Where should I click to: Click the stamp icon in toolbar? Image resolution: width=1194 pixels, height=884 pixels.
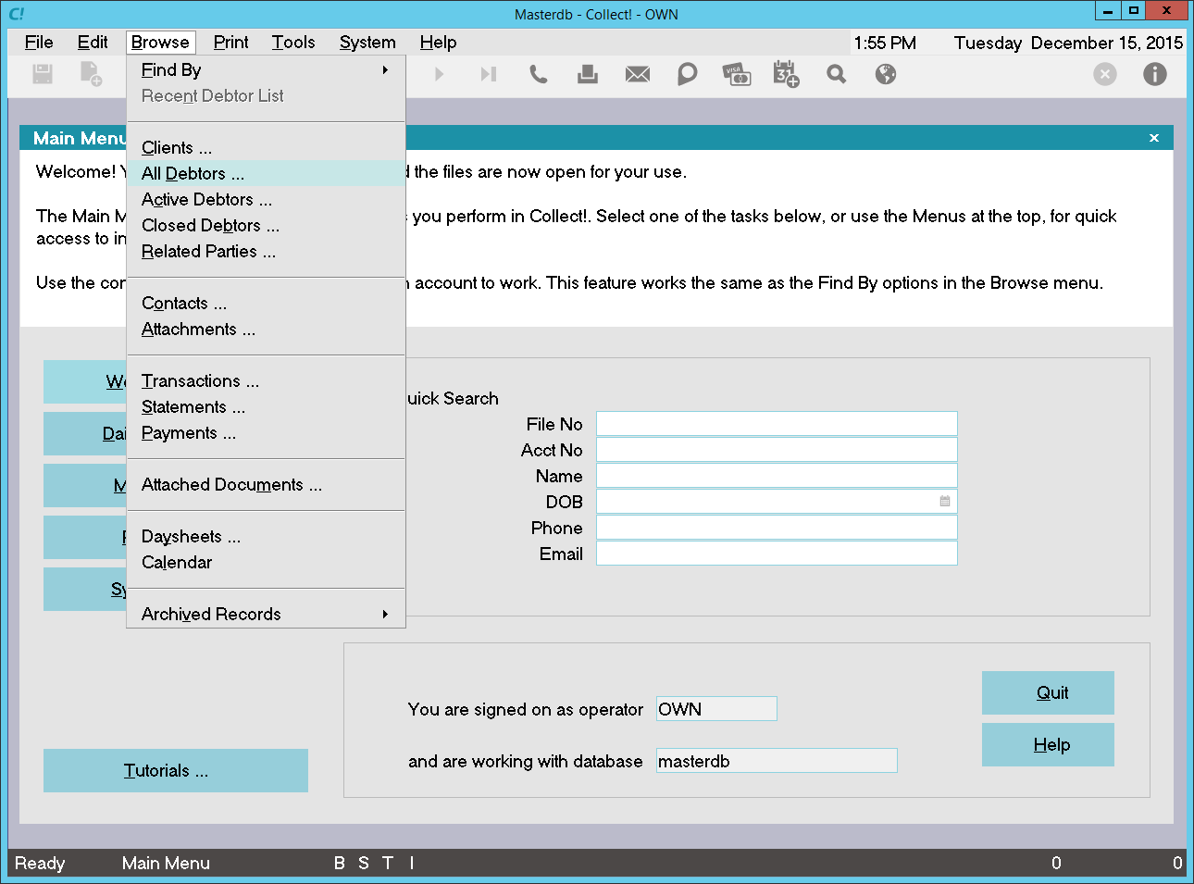[588, 74]
